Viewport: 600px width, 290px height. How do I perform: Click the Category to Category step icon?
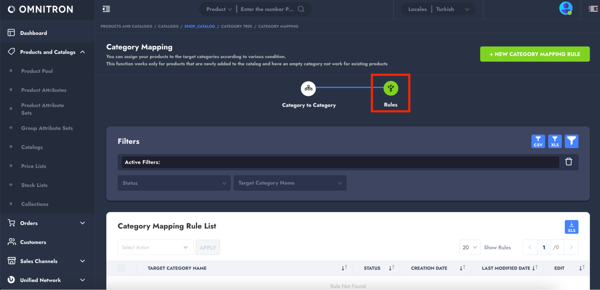308,88
